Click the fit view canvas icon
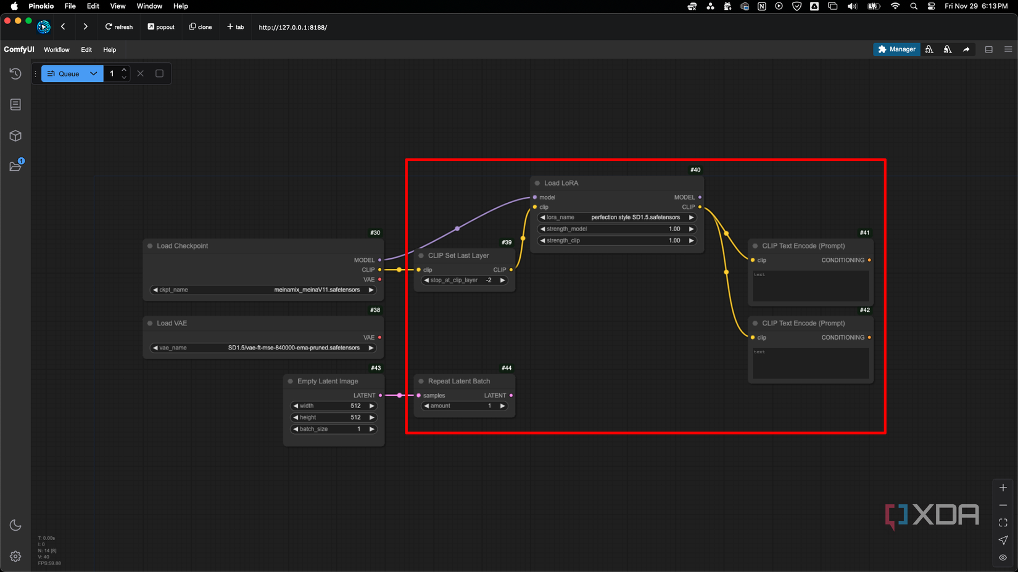The width and height of the screenshot is (1018, 572). click(x=1003, y=523)
